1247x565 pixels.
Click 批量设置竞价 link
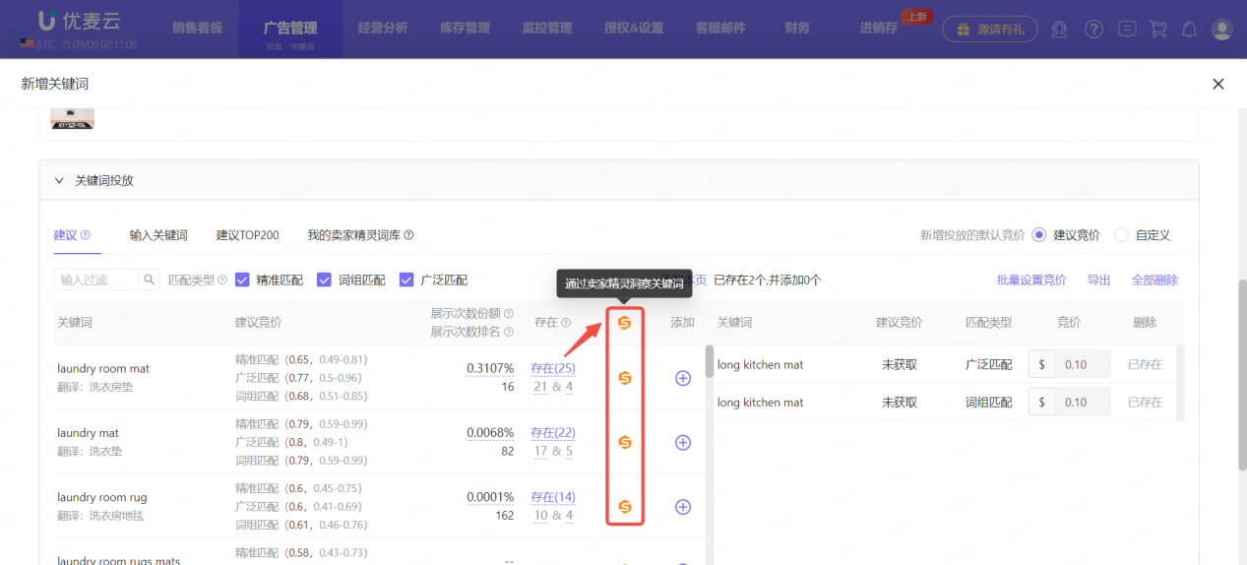(1031, 281)
